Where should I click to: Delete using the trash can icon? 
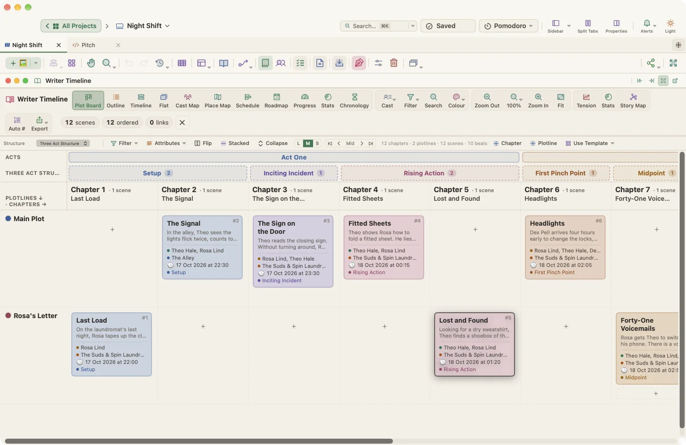point(394,63)
